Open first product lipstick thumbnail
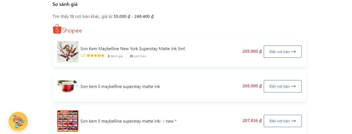Image resolution: width=352 pixels, height=134 pixels. coord(68,52)
